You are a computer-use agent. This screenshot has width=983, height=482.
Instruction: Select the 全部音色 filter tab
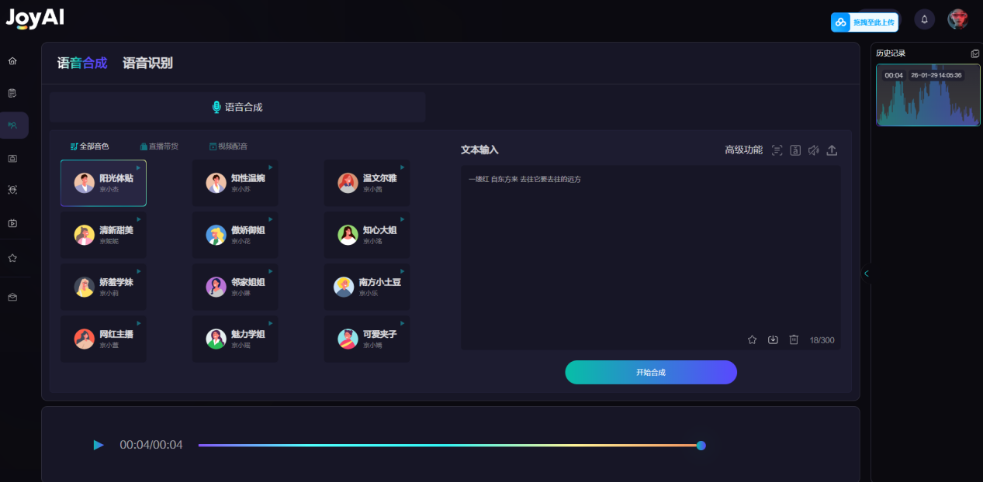click(90, 146)
